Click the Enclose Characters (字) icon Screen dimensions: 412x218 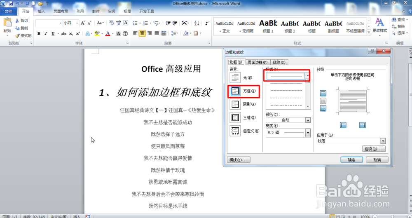(126, 34)
